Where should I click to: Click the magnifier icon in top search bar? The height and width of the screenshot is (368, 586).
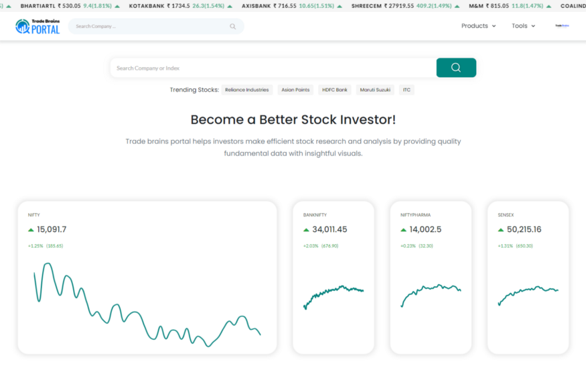point(233,27)
